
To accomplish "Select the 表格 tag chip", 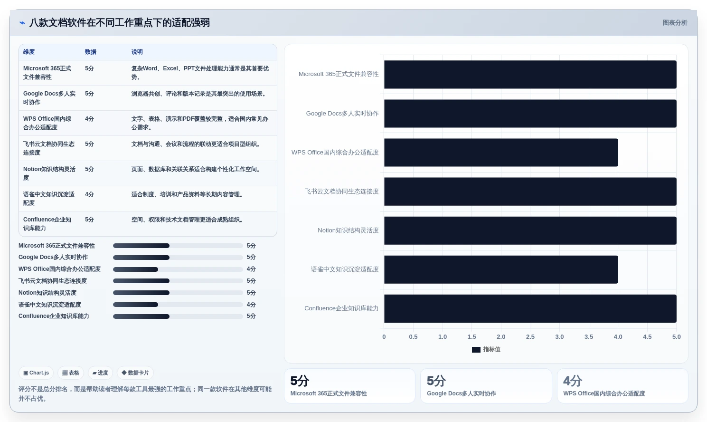I will click(71, 373).
